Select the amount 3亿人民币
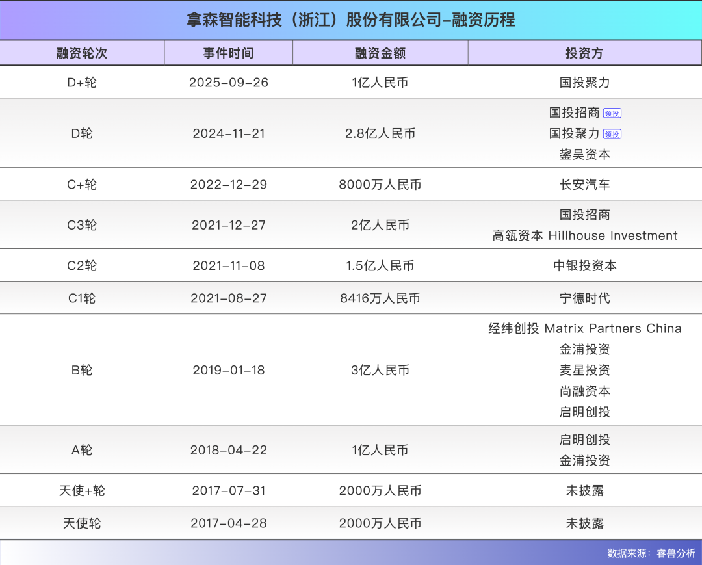The height and width of the screenshot is (565, 702). (380, 370)
